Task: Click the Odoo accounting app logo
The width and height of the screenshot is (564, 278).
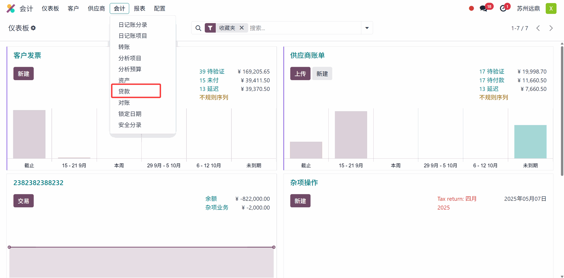Action: click(11, 9)
